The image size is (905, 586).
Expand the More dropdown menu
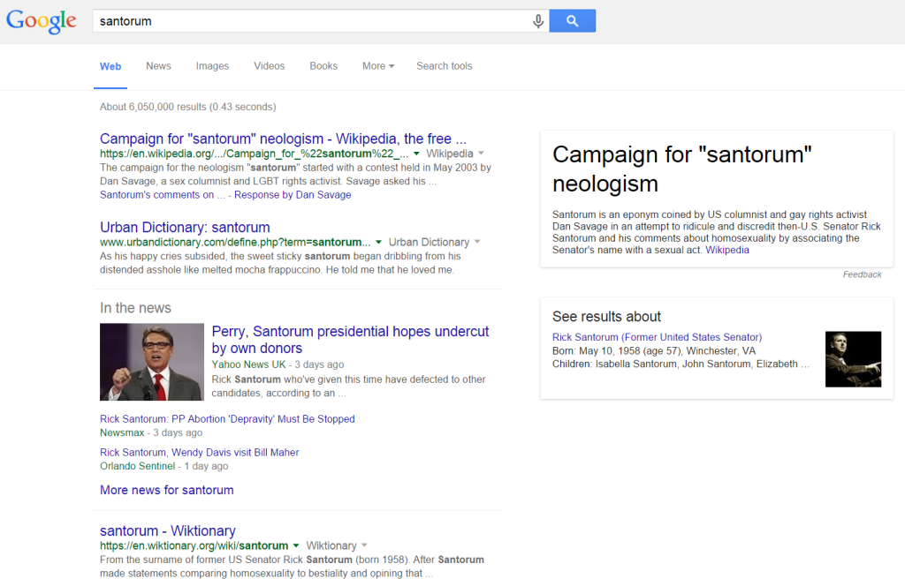click(x=378, y=65)
